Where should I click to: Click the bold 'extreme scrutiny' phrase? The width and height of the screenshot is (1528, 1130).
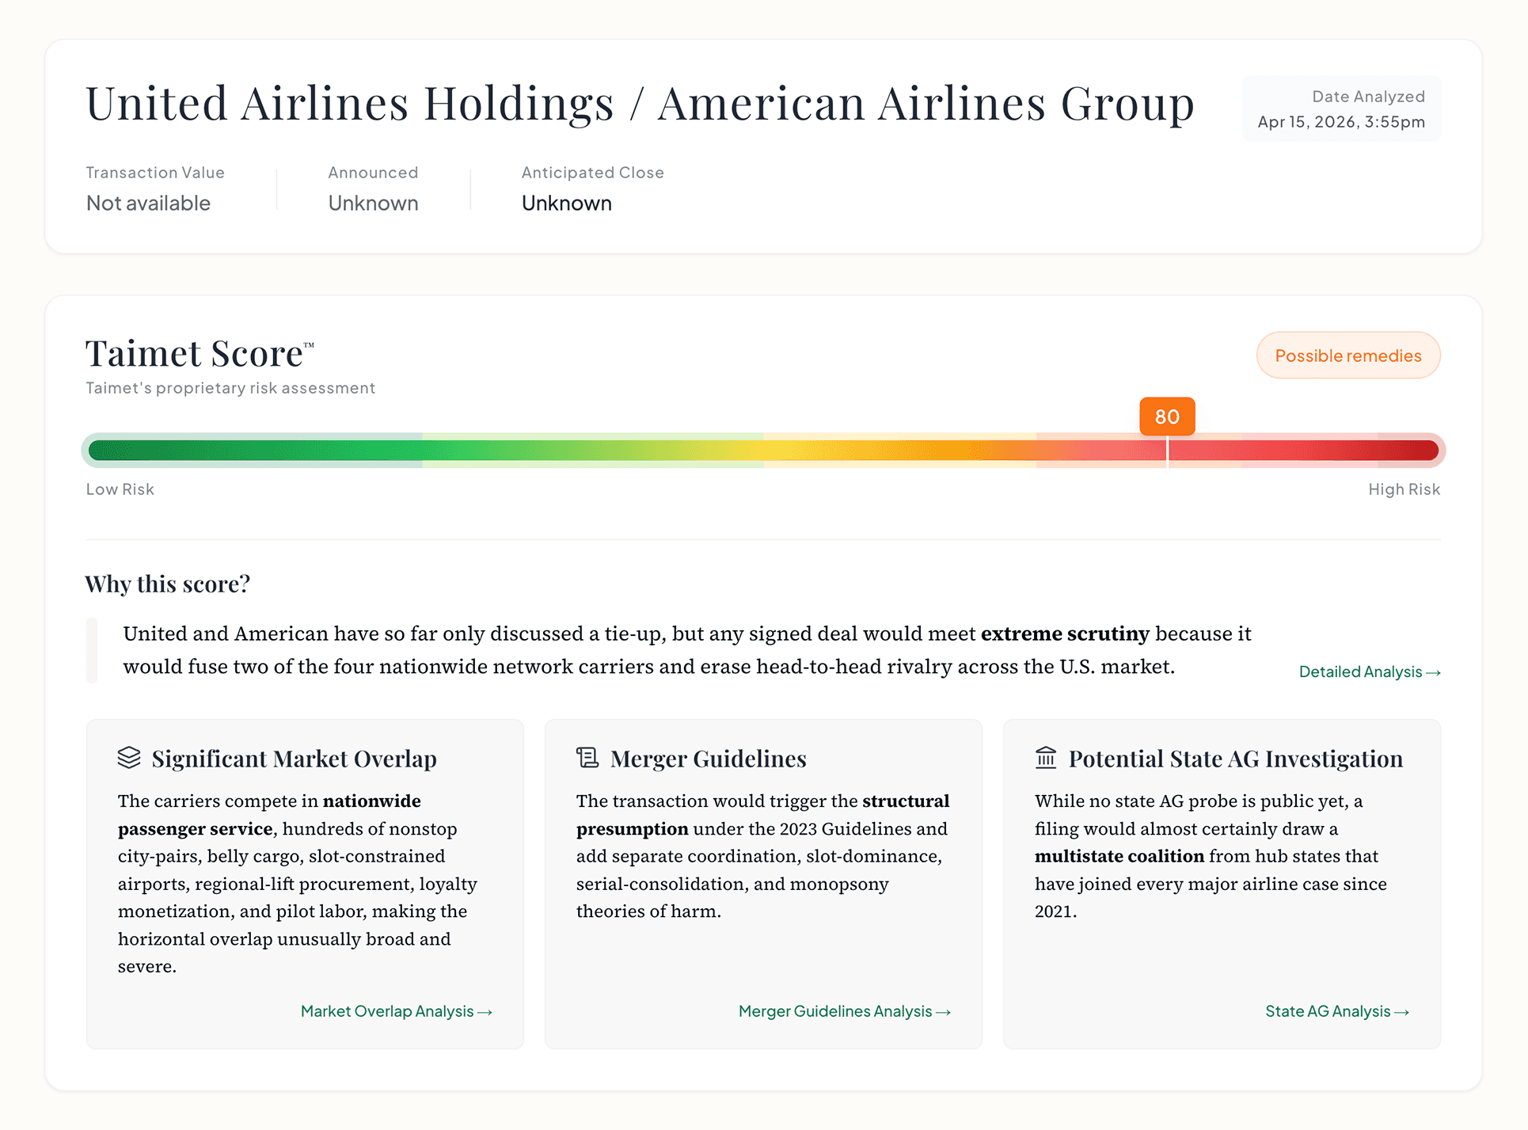[1065, 633]
